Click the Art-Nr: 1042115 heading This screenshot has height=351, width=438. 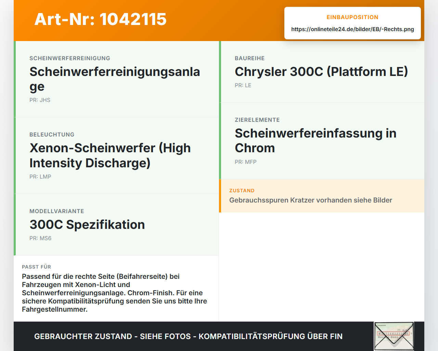click(x=100, y=19)
